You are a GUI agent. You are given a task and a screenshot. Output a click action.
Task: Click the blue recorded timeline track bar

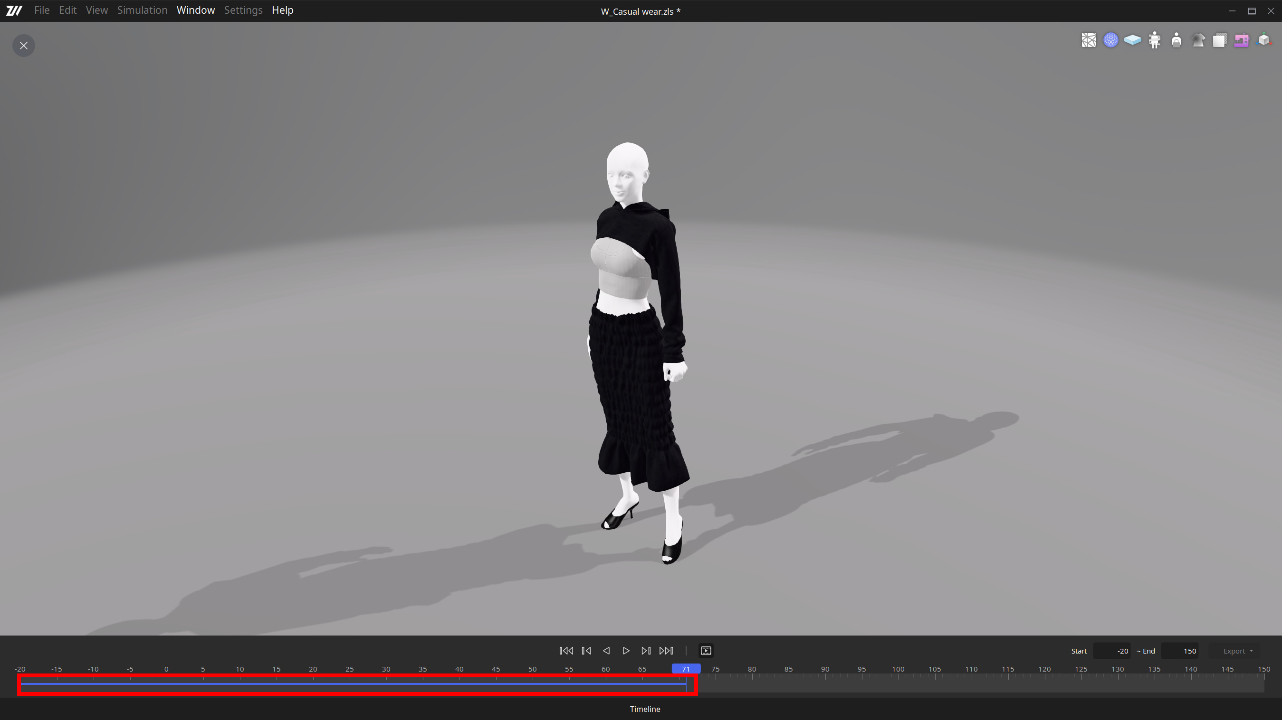click(x=354, y=684)
